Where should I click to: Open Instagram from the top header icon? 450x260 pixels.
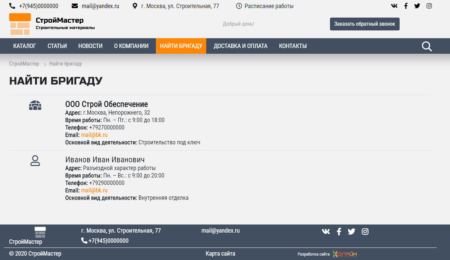pos(429,6)
